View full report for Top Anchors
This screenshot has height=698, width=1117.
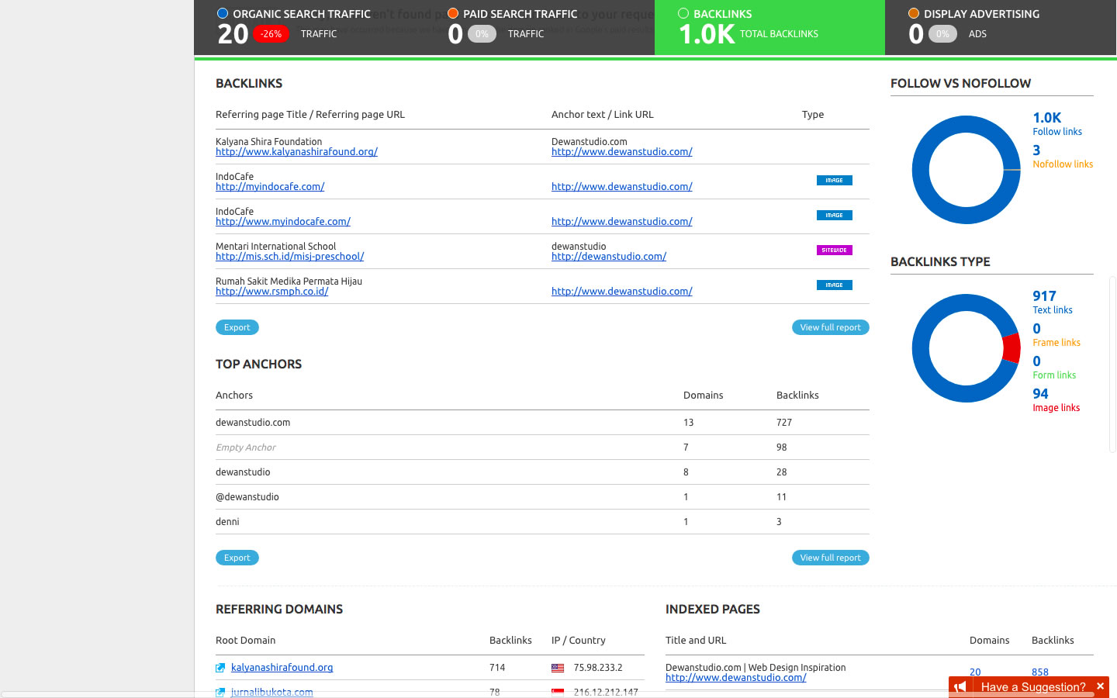pos(830,558)
